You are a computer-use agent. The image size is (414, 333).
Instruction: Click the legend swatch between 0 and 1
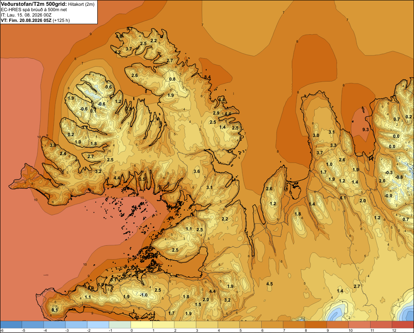click(142, 325)
